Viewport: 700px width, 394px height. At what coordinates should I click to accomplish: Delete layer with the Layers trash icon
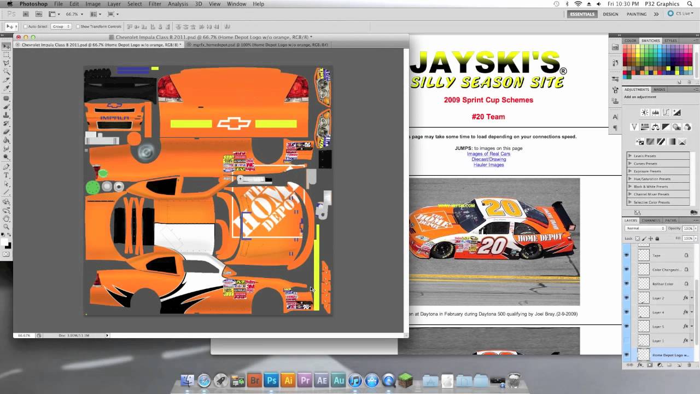(689, 365)
